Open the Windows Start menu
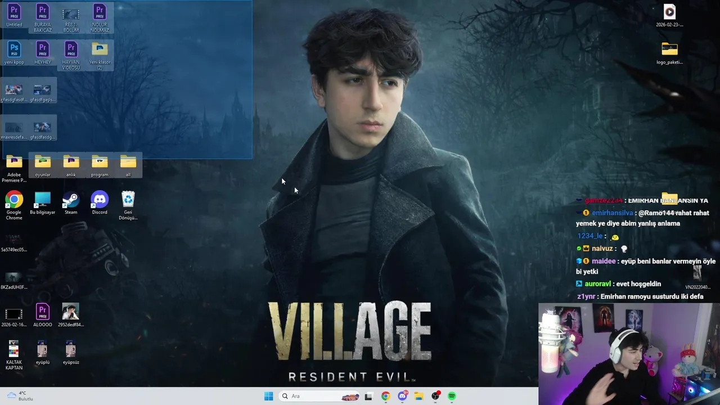Image resolution: width=720 pixels, height=405 pixels. 269,396
